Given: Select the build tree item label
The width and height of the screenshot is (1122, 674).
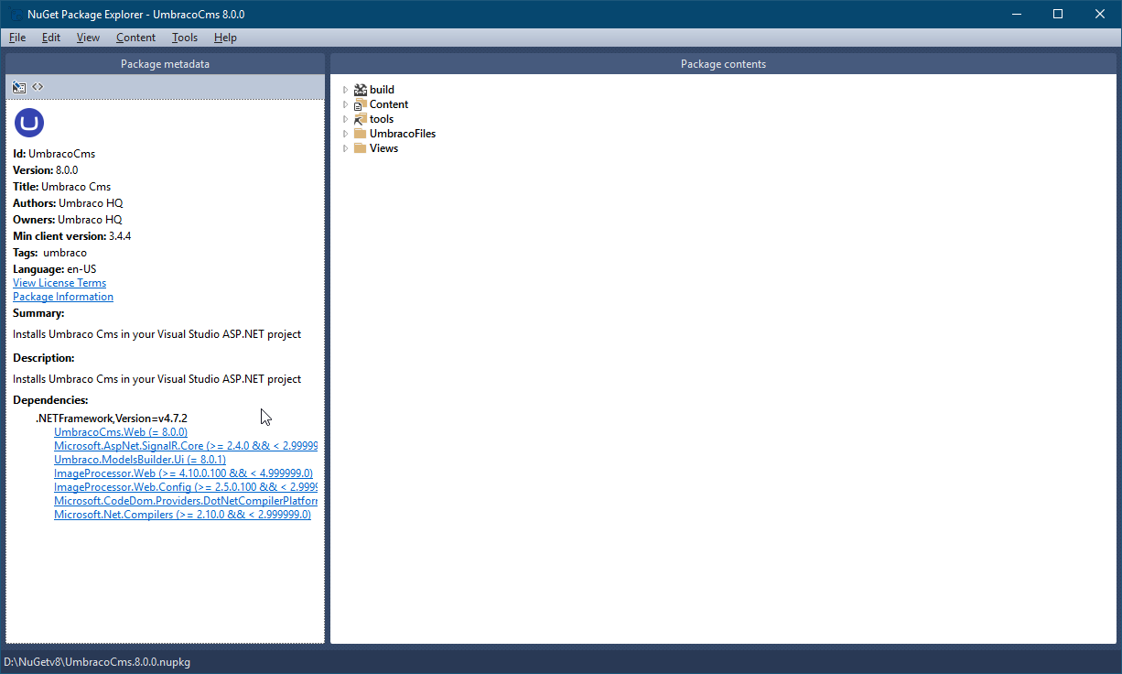Looking at the screenshot, I should [x=382, y=90].
